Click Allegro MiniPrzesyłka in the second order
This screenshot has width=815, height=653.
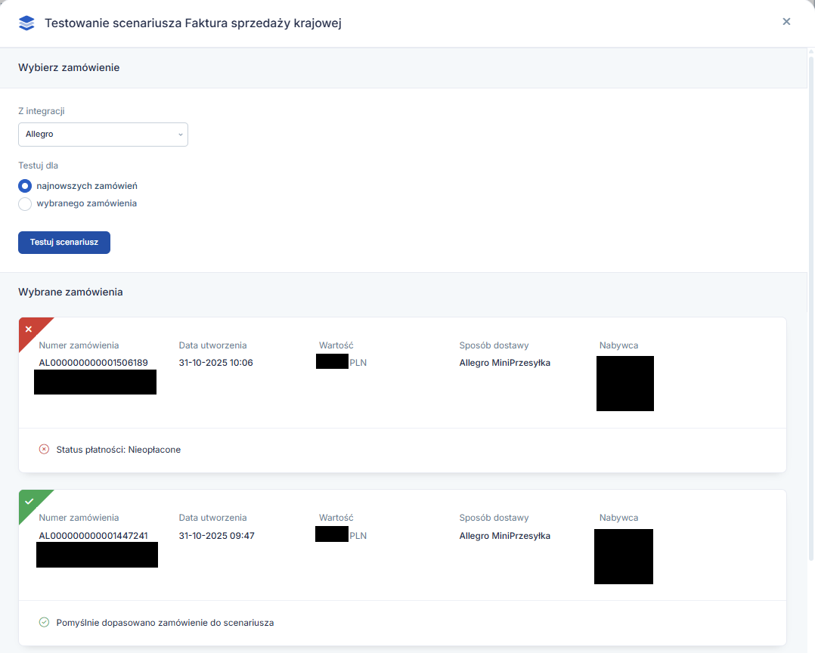[504, 536]
